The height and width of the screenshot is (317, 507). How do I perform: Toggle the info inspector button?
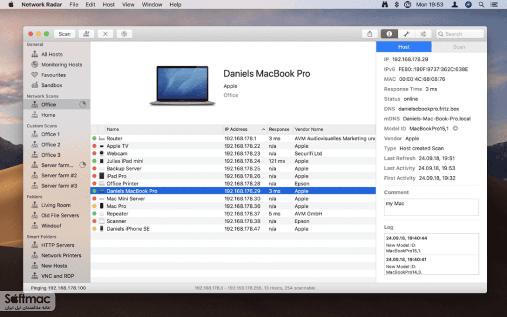click(389, 34)
